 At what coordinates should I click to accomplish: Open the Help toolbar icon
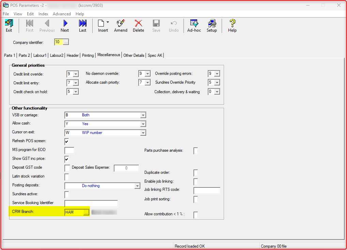tap(232, 26)
